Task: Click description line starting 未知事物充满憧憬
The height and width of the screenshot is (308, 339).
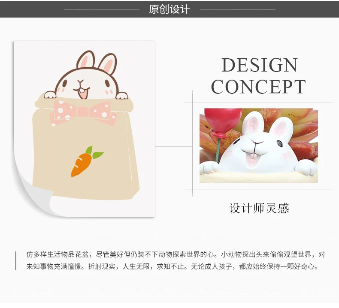Action: (x=173, y=266)
